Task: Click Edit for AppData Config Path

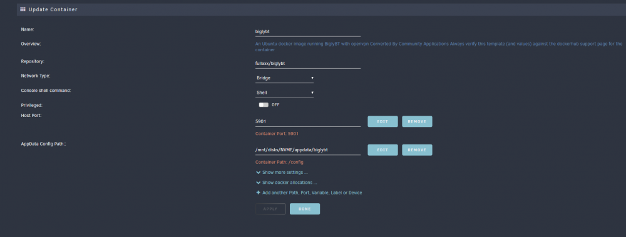Action: [382, 150]
